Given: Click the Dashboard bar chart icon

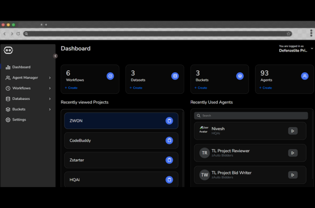Looking at the screenshot, I should coord(8,67).
